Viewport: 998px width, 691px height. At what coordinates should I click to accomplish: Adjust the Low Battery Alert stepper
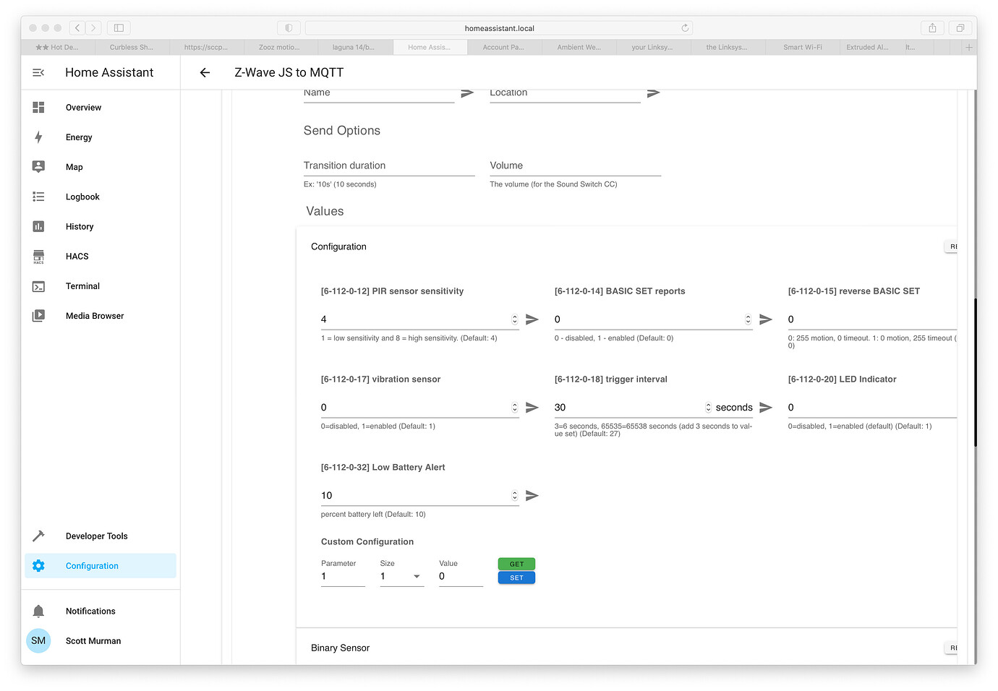[x=515, y=496]
